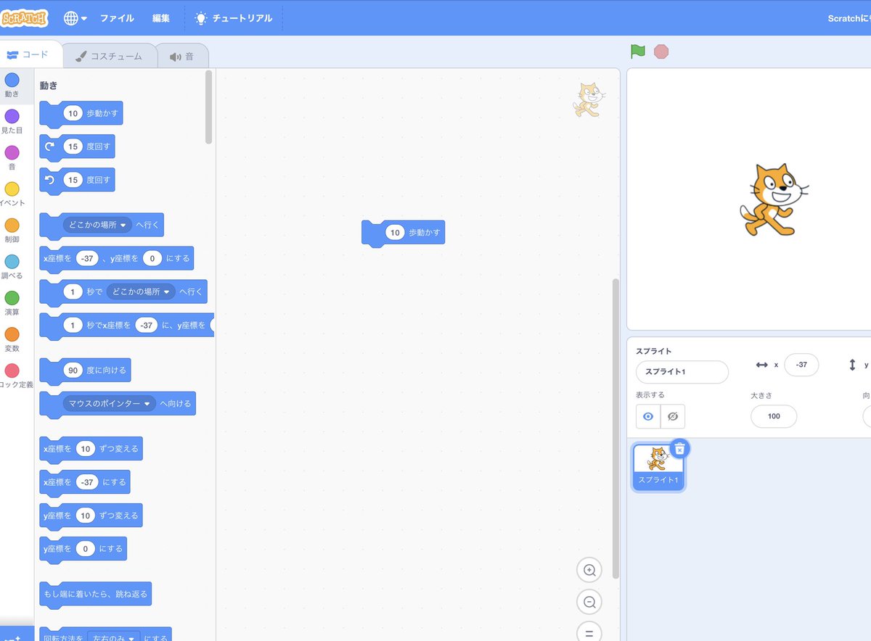Open マウスのポインター dropdown in へ向ける block
The height and width of the screenshot is (641, 871).
tap(110, 403)
